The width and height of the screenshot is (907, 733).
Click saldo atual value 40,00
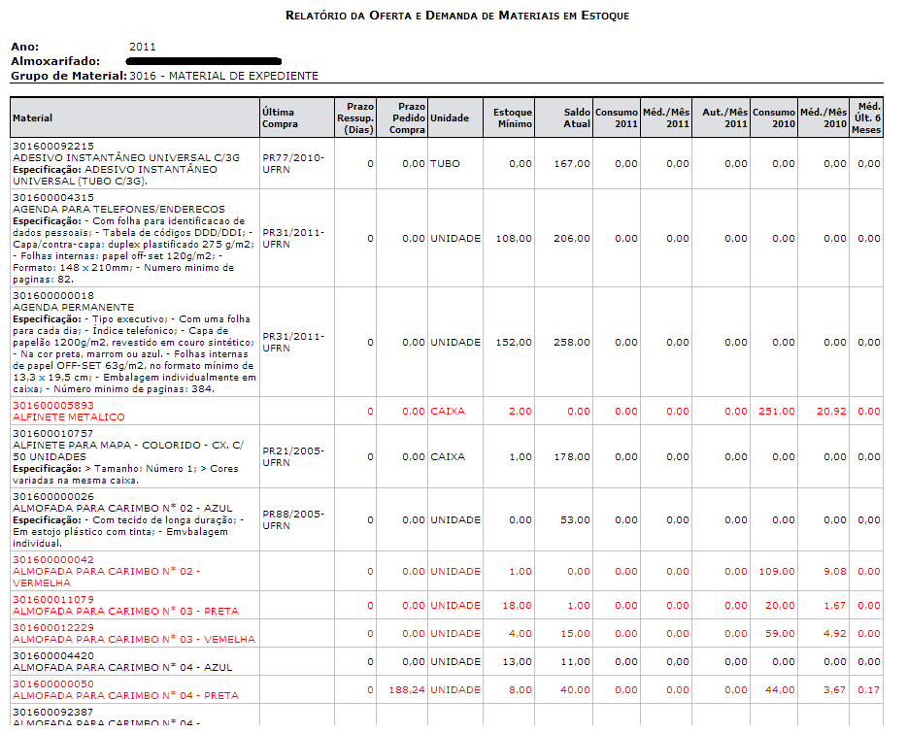[x=575, y=690]
